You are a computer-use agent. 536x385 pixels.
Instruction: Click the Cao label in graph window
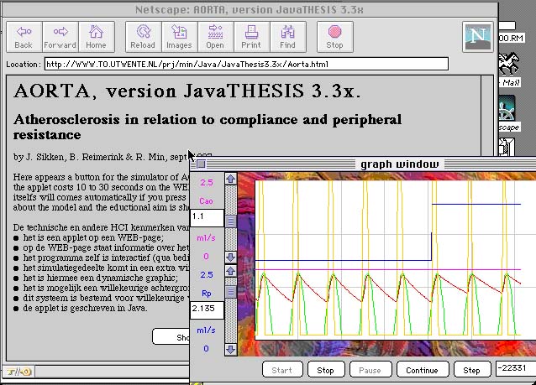tap(207, 201)
